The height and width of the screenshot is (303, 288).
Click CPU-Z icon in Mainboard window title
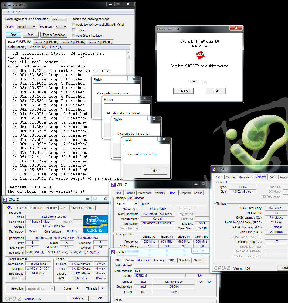[x=113, y=252]
